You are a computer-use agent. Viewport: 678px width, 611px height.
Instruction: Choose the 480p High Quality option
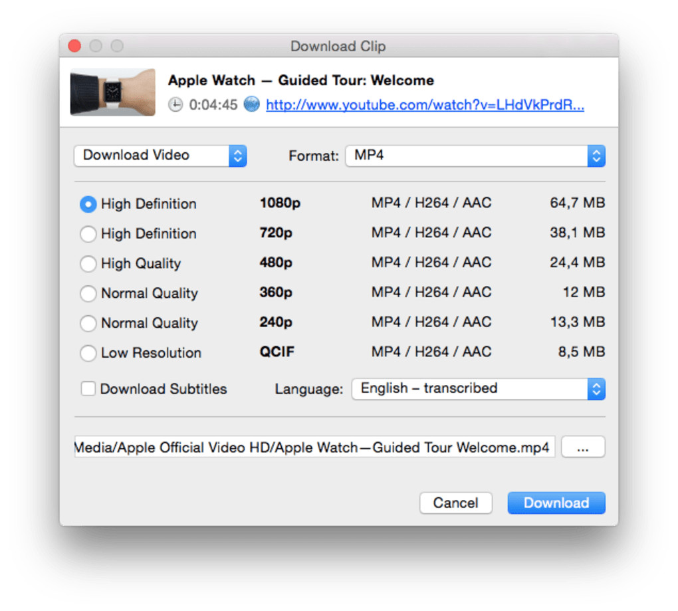pyautogui.click(x=88, y=264)
